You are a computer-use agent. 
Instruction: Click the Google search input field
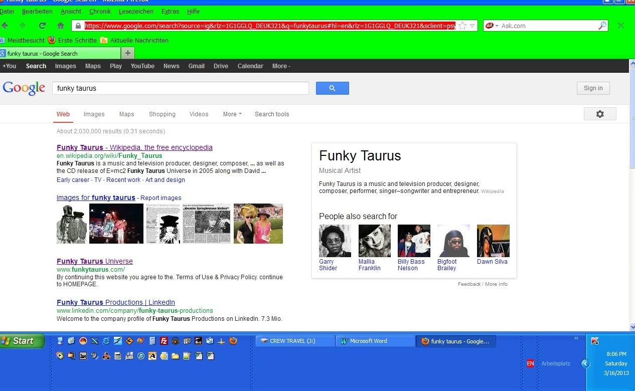pos(181,88)
